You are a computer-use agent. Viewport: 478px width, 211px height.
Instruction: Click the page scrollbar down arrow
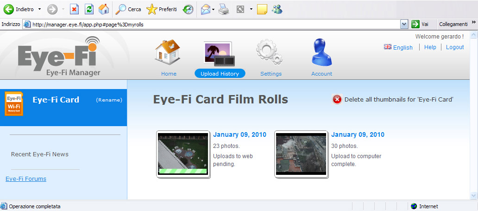473,195
